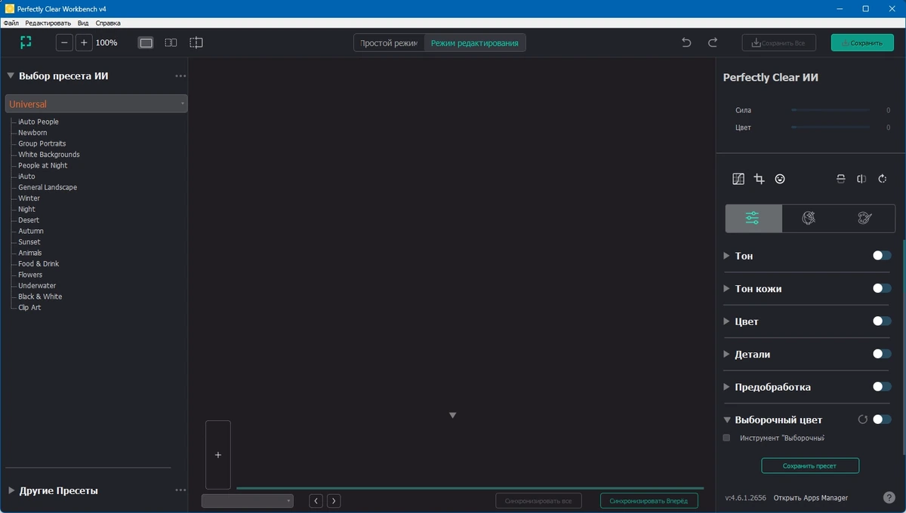Image resolution: width=906 pixels, height=513 pixels.
Task: Activate the crop tool
Action: pos(760,179)
